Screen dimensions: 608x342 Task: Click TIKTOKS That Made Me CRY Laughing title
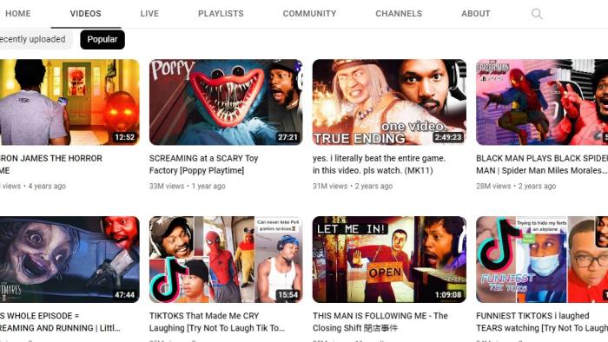(x=217, y=322)
